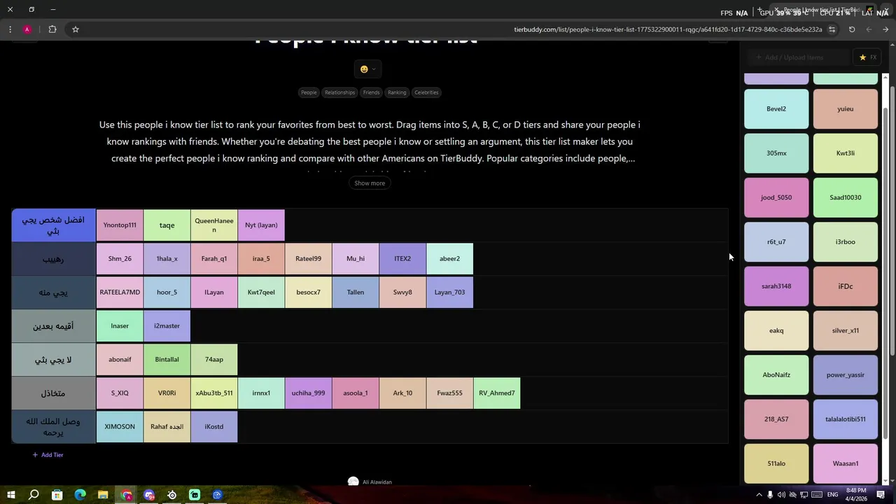Launch Microsoft Edge from the taskbar
The width and height of the screenshot is (896, 504).
coord(80,495)
